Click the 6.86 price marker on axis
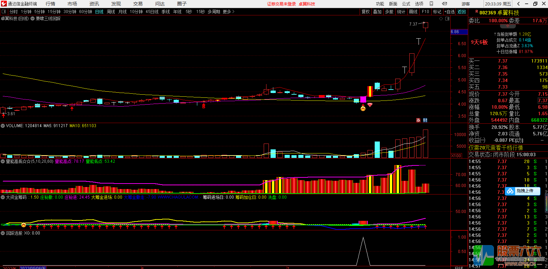The width and height of the screenshot is (548, 269). tap(459, 32)
